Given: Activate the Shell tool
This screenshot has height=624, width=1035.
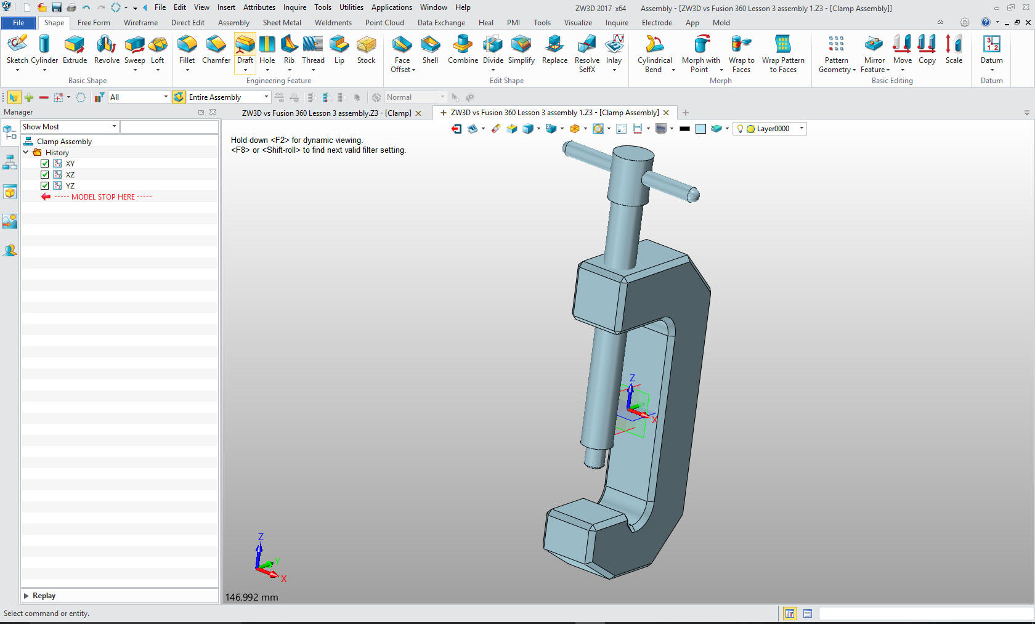Looking at the screenshot, I should tap(430, 49).
